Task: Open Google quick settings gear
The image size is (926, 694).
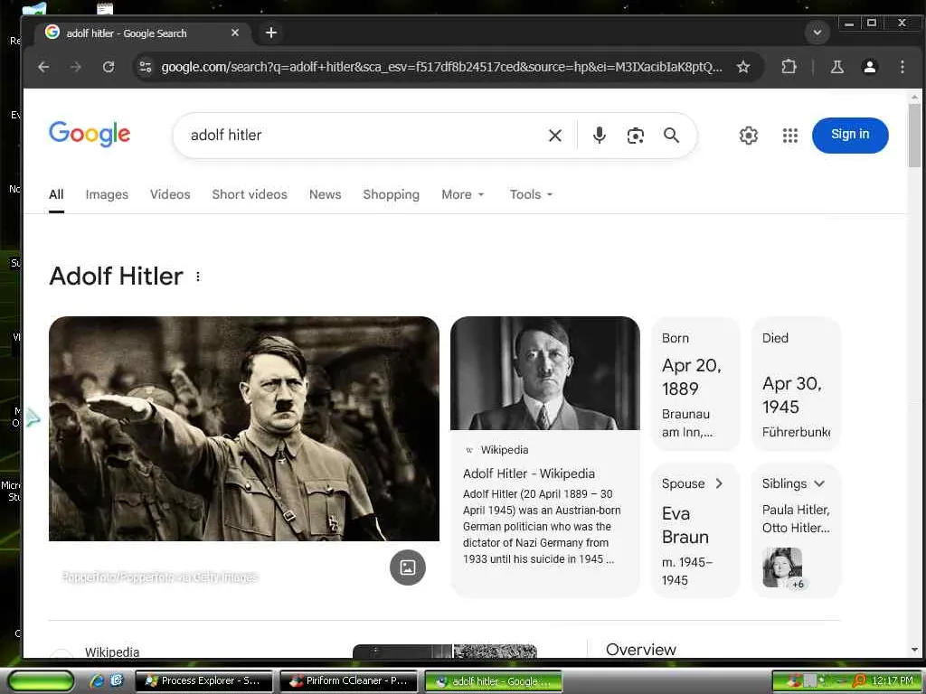Action: 748,136
